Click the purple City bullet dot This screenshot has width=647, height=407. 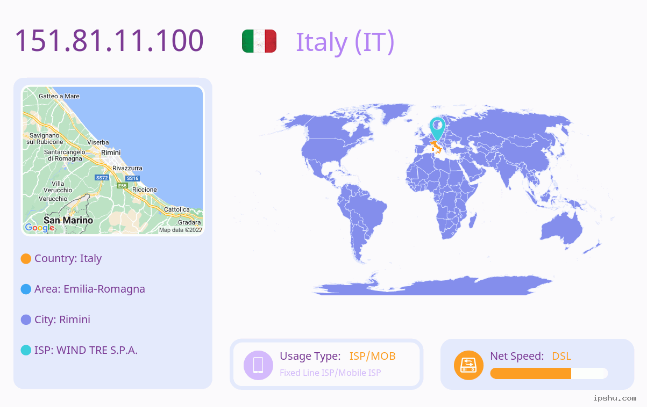pyautogui.click(x=26, y=319)
